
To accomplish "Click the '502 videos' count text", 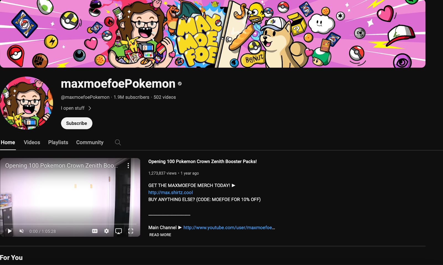I will 165,97.
